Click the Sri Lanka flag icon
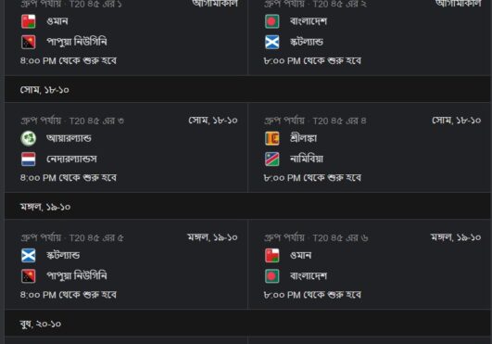Image resolution: width=492 pixels, height=344 pixels. click(x=271, y=138)
